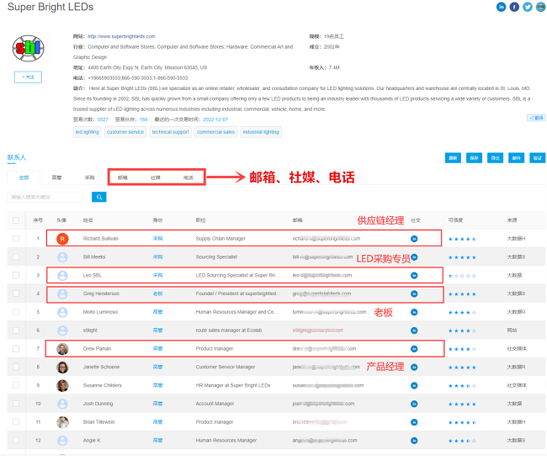Click the print icon at top right

541,7
